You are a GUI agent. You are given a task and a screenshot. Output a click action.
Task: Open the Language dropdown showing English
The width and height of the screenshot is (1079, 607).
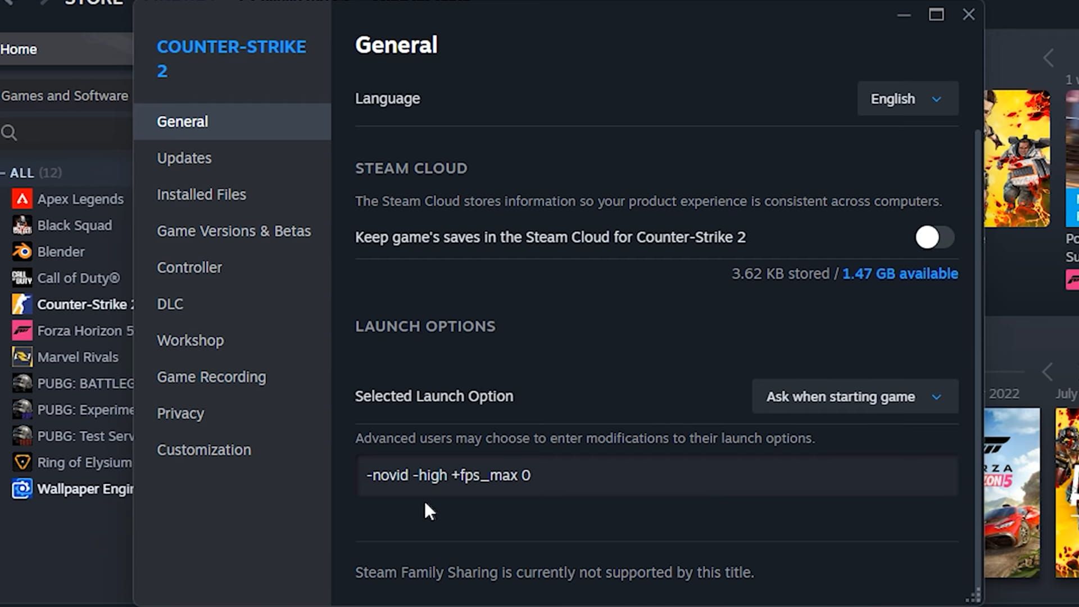(907, 99)
